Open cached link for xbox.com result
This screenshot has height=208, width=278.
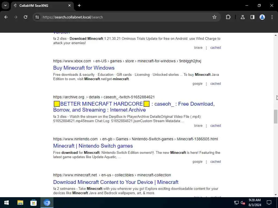tap(215, 84)
